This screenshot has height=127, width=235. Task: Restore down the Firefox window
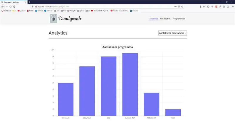[227, 2]
